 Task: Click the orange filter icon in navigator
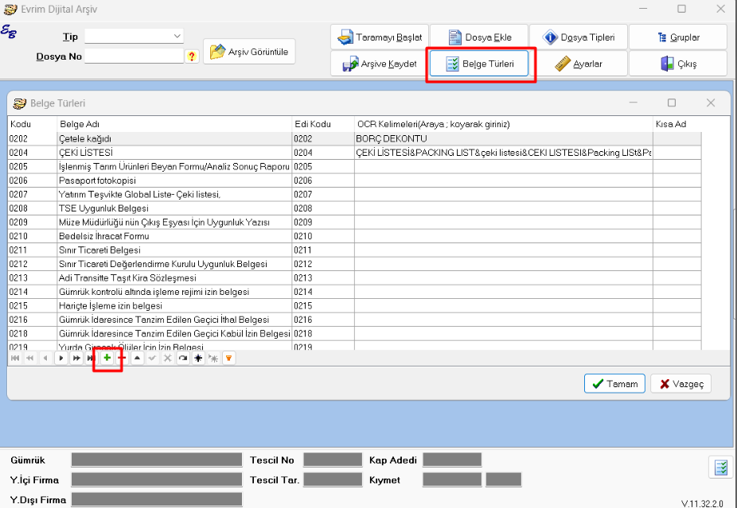[x=229, y=359]
